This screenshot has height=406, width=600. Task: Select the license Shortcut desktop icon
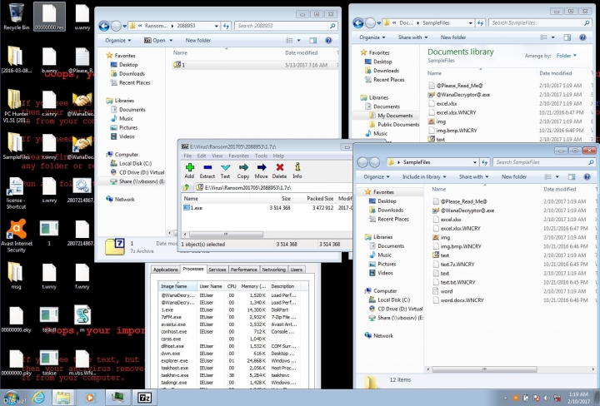[16, 193]
